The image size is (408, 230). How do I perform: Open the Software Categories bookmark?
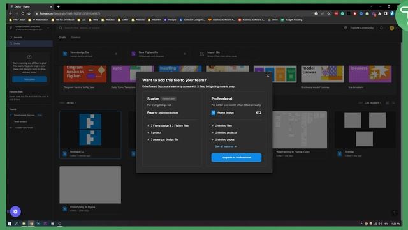tap(193, 20)
